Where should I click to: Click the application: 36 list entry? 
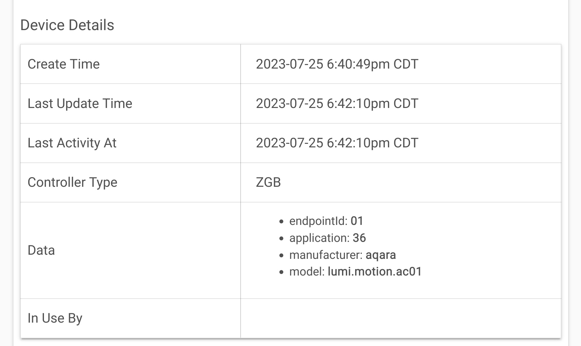[x=328, y=238]
